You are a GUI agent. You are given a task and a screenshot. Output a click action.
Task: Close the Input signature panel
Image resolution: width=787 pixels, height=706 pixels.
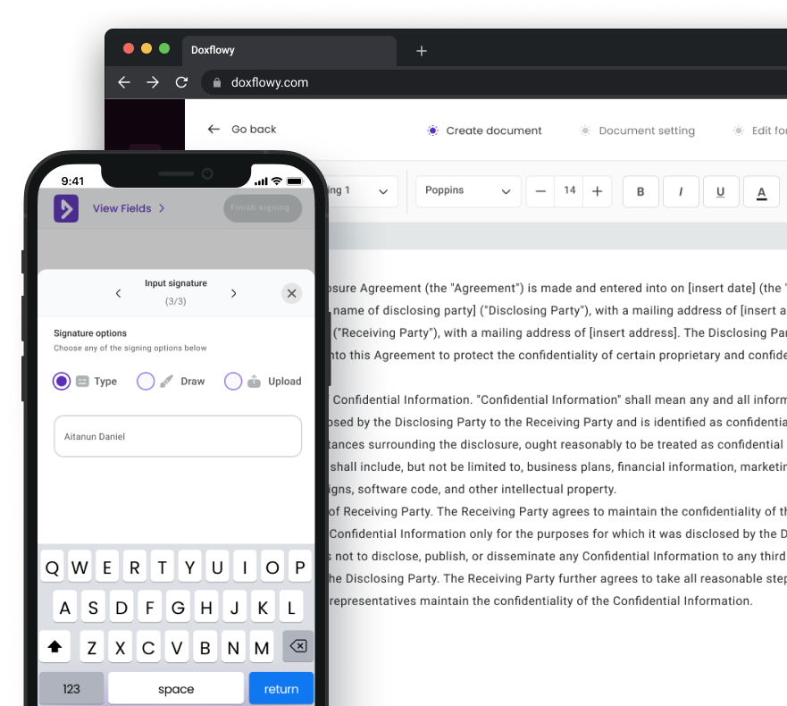(x=291, y=293)
